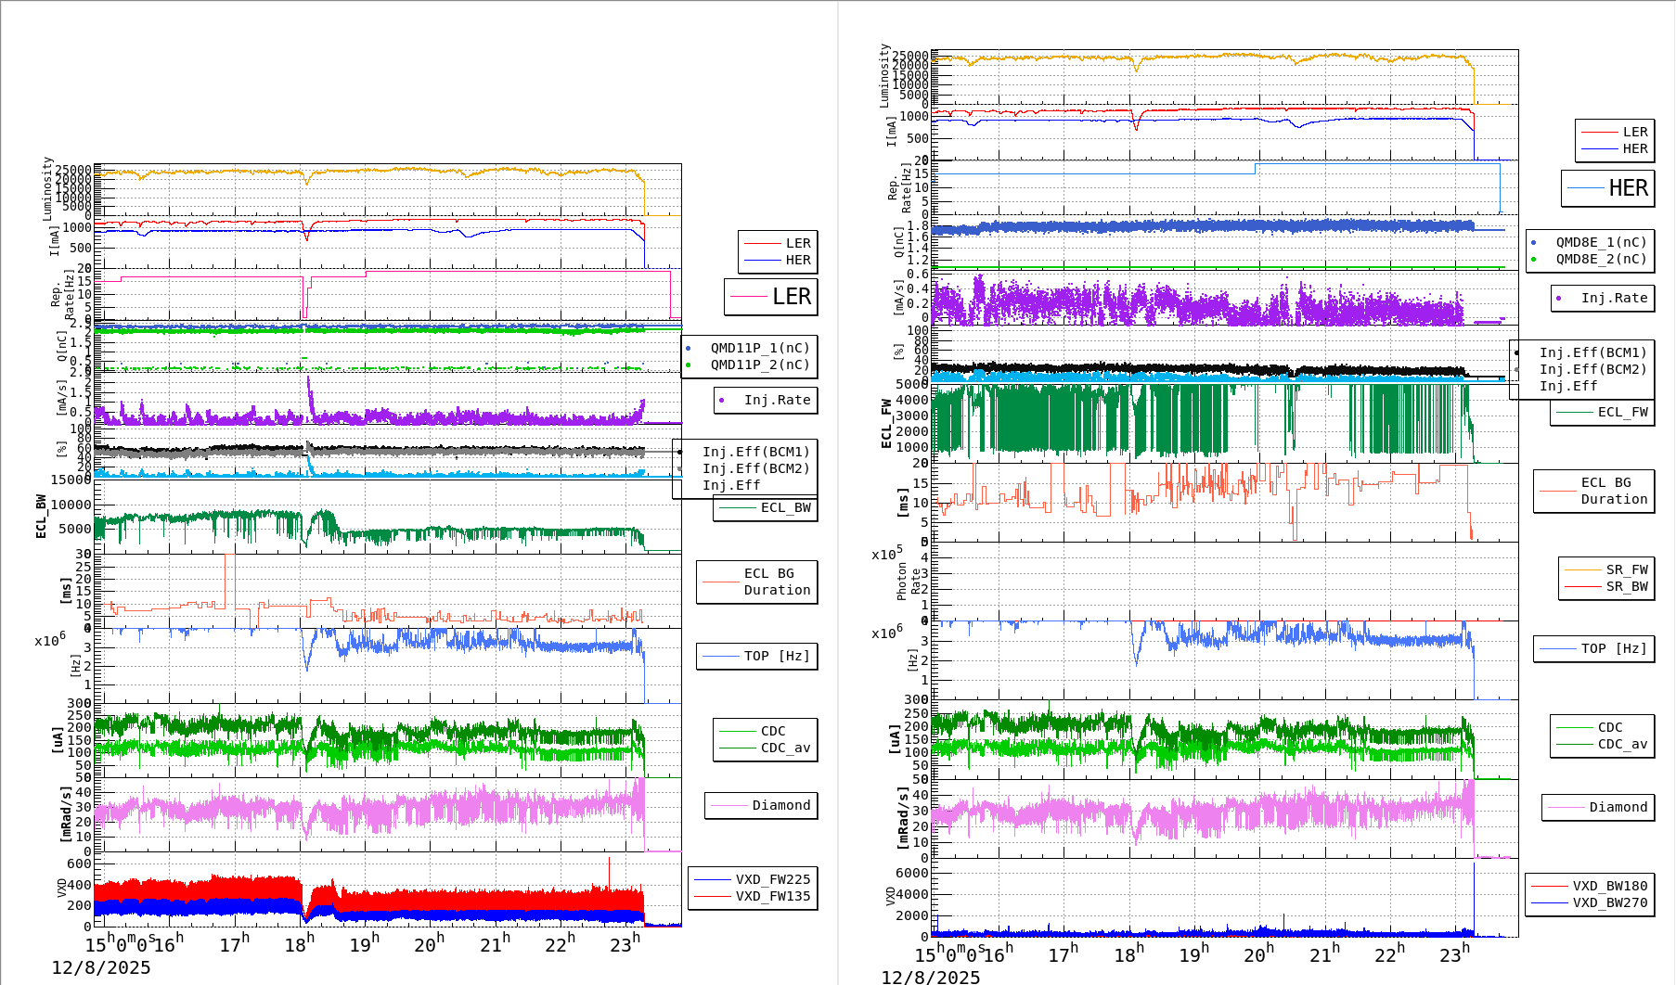Click the green QMD11P_2(nC) legend marker
Image resolution: width=1676 pixels, height=985 pixels.
pos(688,365)
